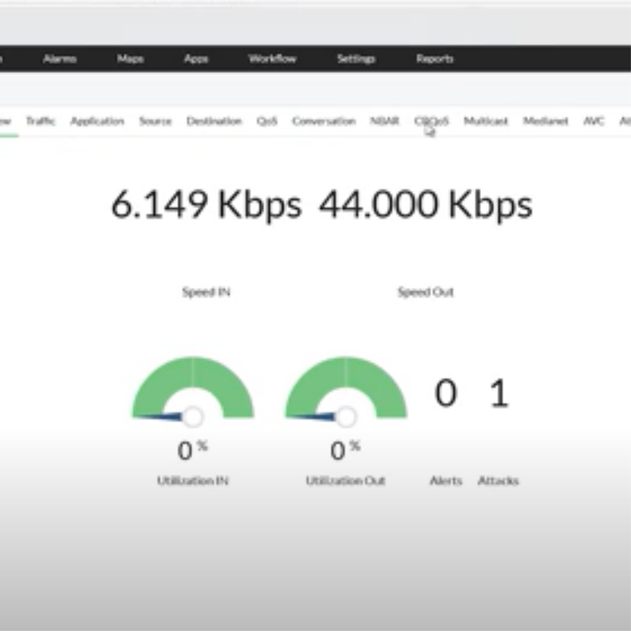Image resolution: width=631 pixels, height=631 pixels.
Task: Open the Reports menu
Action: (434, 59)
